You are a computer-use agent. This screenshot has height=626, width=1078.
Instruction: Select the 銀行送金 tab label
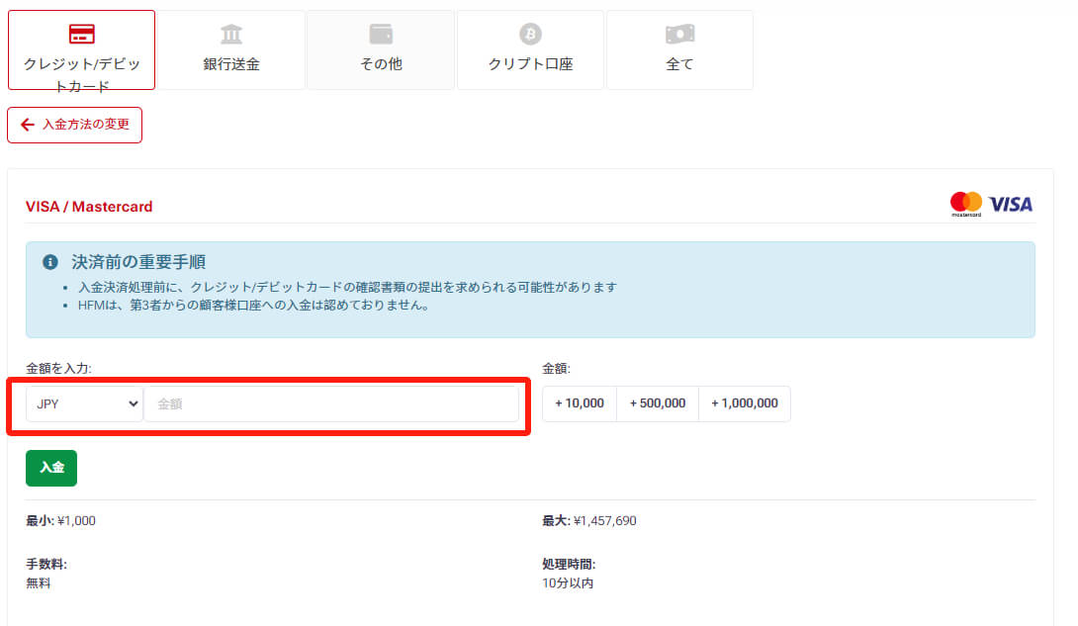click(x=231, y=64)
